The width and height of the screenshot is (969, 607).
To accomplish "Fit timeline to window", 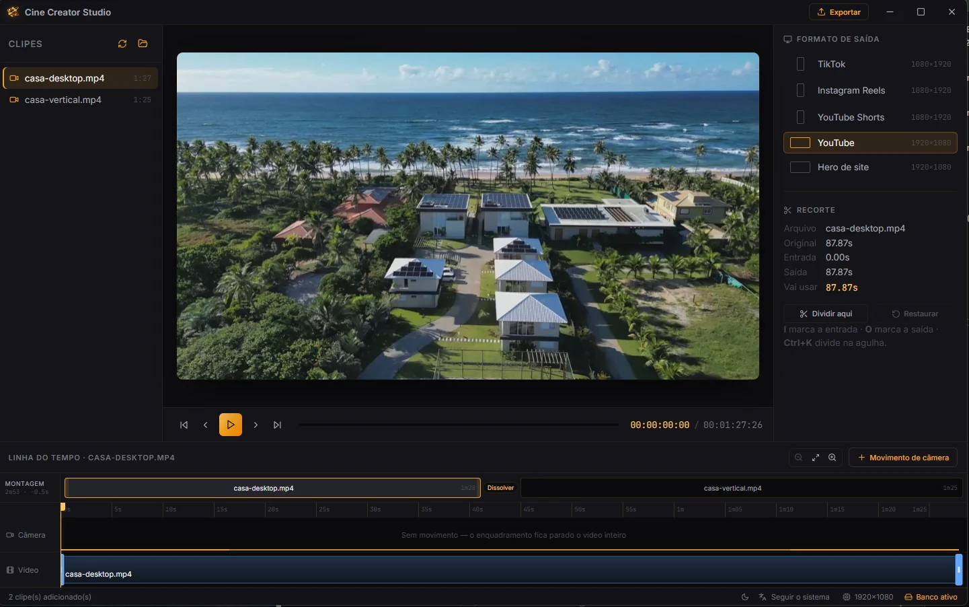I will click(816, 458).
